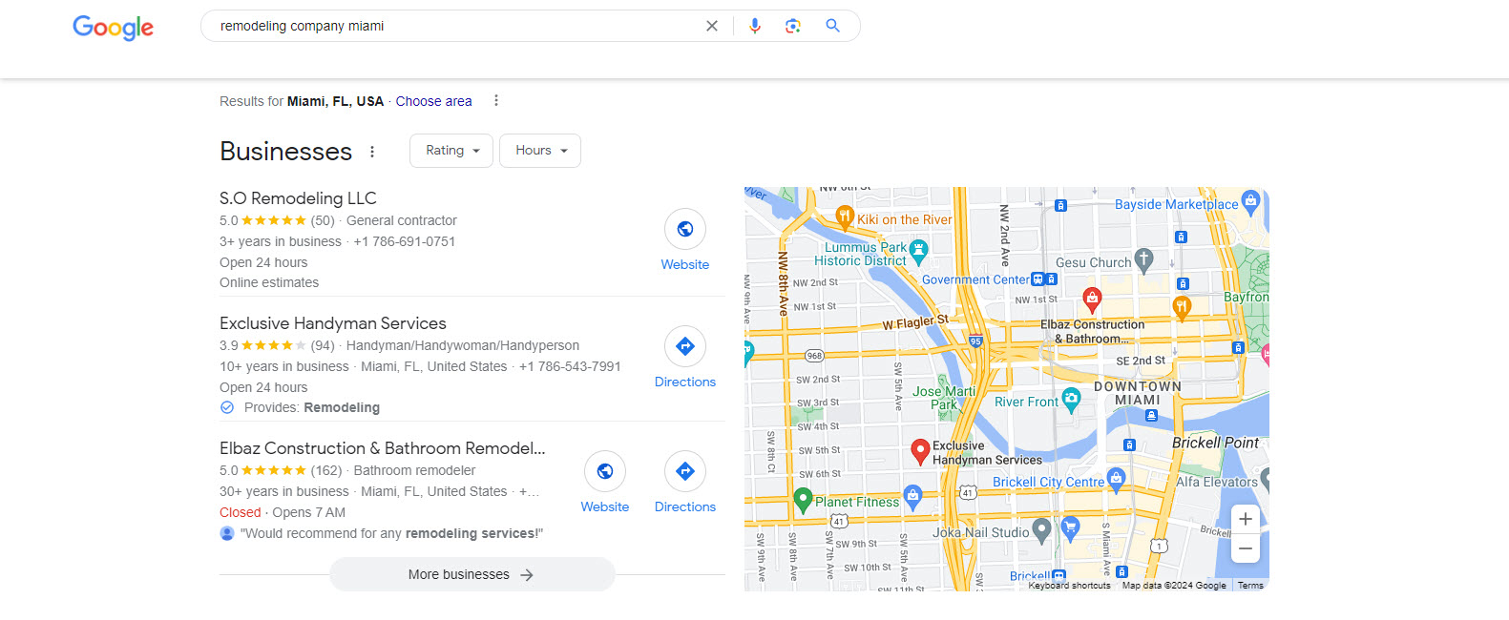Click the Government Center transit icon
The height and width of the screenshot is (620, 1509).
click(x=1038, y=279)
